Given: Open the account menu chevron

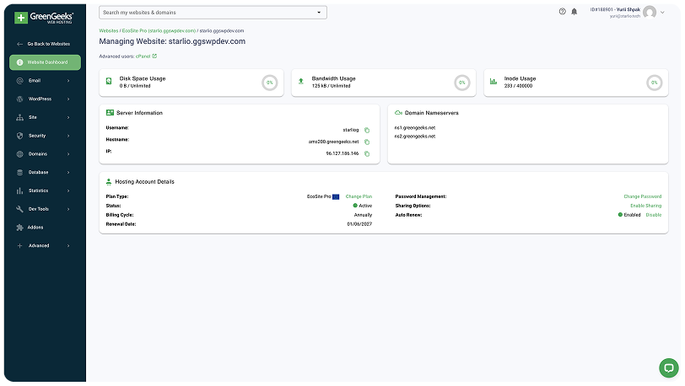Looking at the screenshot, I should click(662, 13).
